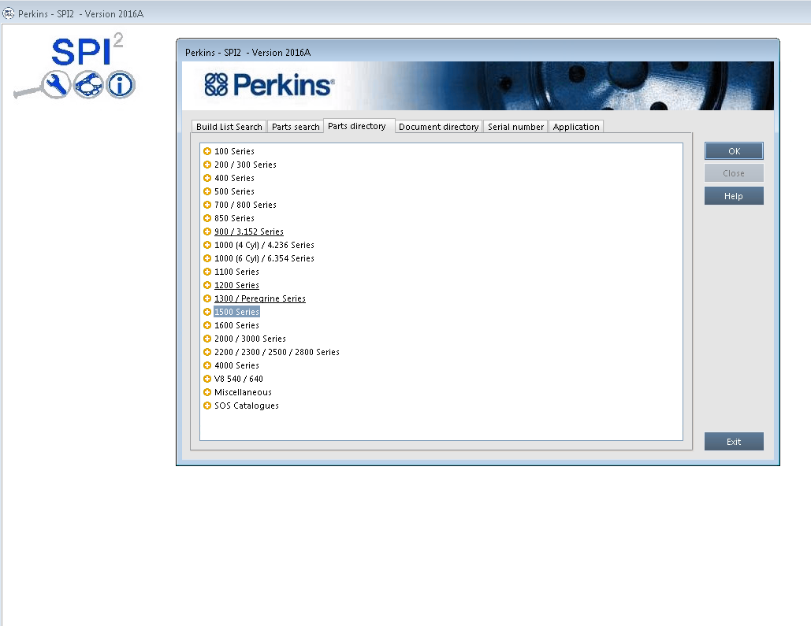Exit the SPI2 application
This screenshot has height=626, width=811.
734,442
